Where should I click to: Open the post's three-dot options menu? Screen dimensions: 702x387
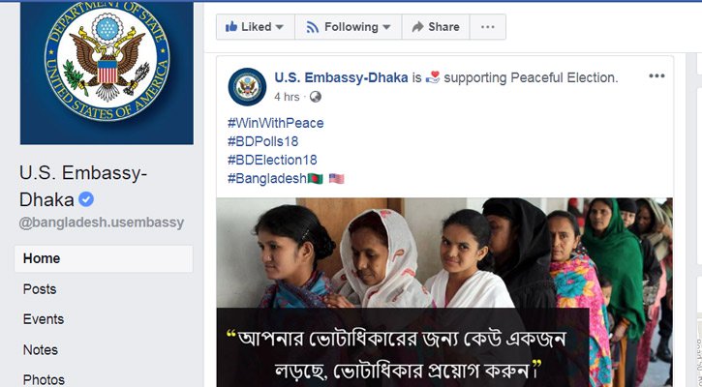coord(656,76)
